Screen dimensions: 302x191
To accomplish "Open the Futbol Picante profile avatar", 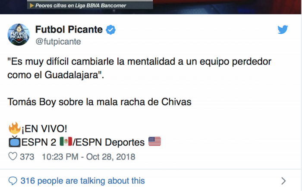I will point(18,35).
